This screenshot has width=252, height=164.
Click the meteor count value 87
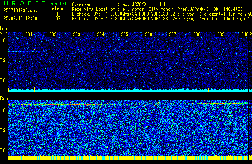[58, 18]
